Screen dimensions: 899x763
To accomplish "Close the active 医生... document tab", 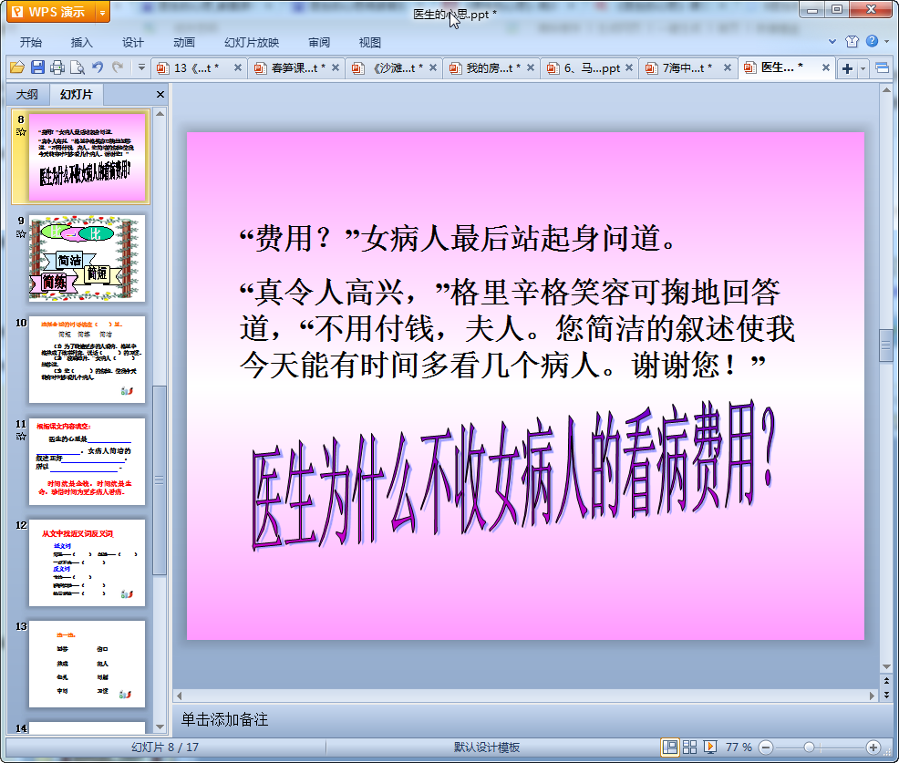I will coord(826,67).
